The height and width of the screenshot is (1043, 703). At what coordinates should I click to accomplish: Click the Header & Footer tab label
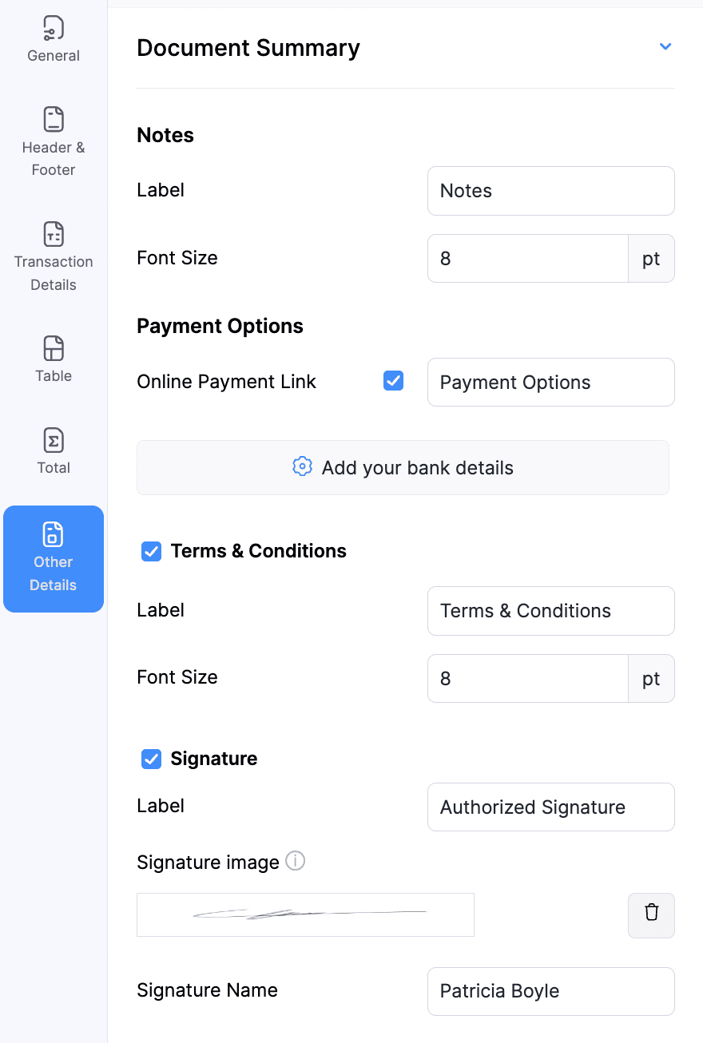tap(54, 159)
